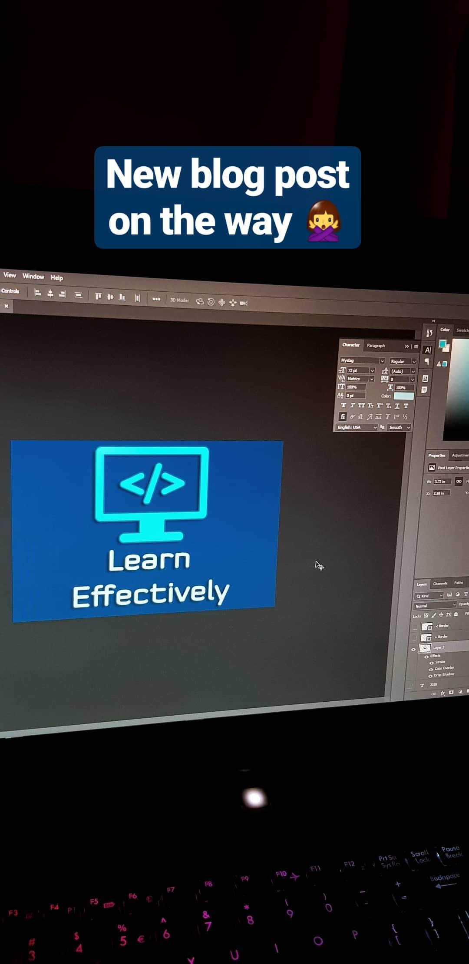Open the Window menu
Screen dimensions: 469x964
[33, 276]
